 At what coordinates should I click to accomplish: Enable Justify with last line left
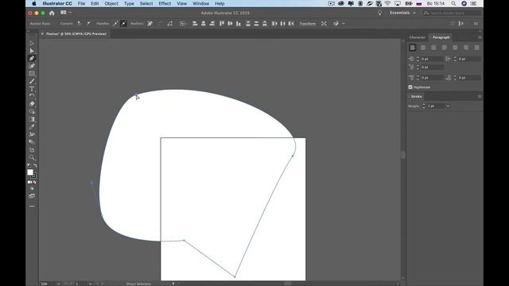click(445, 48)
